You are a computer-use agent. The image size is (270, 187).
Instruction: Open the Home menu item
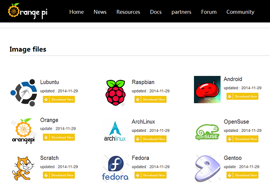tap(76, 12)
